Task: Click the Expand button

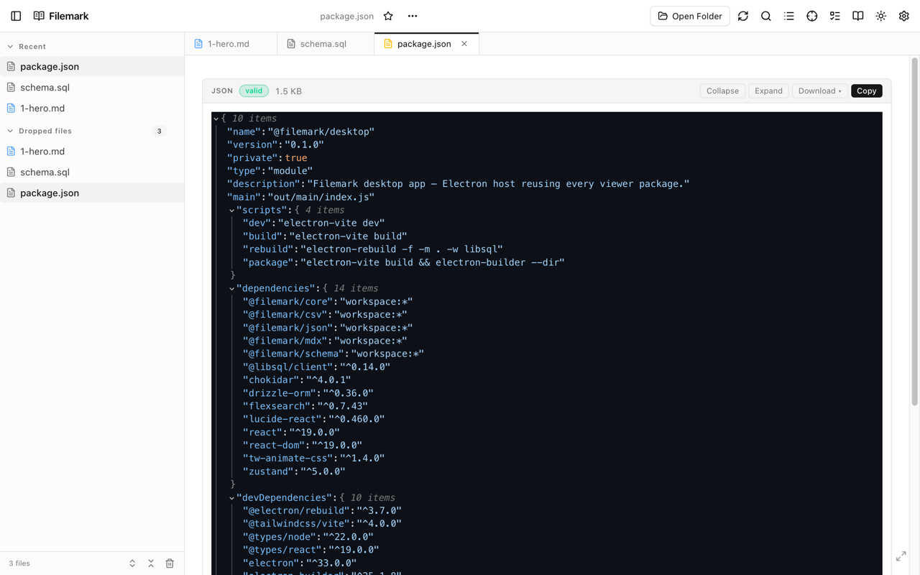Action: [x=768, y=91]
